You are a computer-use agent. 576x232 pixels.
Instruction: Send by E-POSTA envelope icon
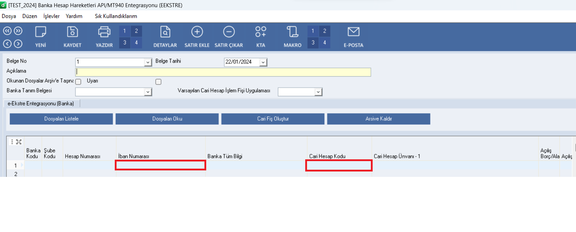(354, 37)
